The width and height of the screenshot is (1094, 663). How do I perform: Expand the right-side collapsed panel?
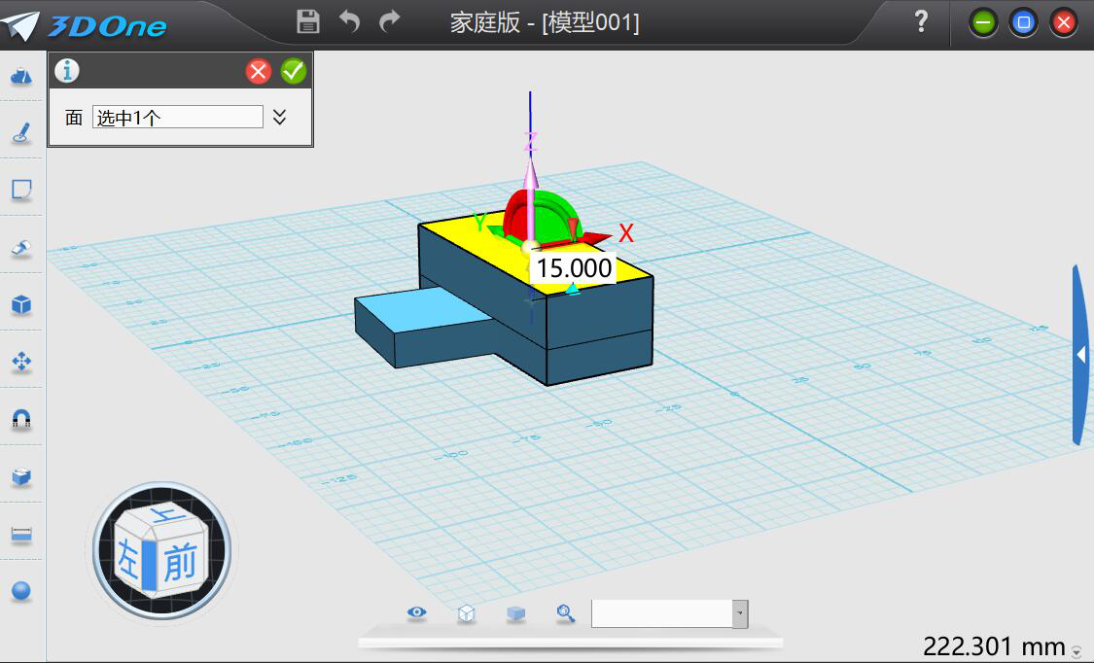[x=1080, y=355]
